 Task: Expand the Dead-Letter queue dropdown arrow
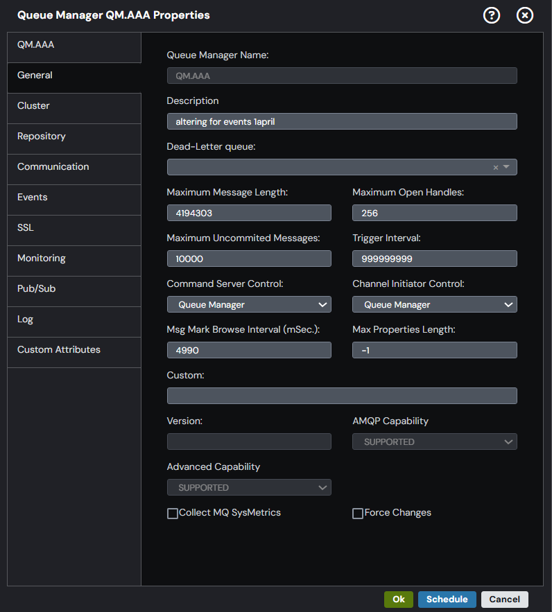click(x=506, y=167)
